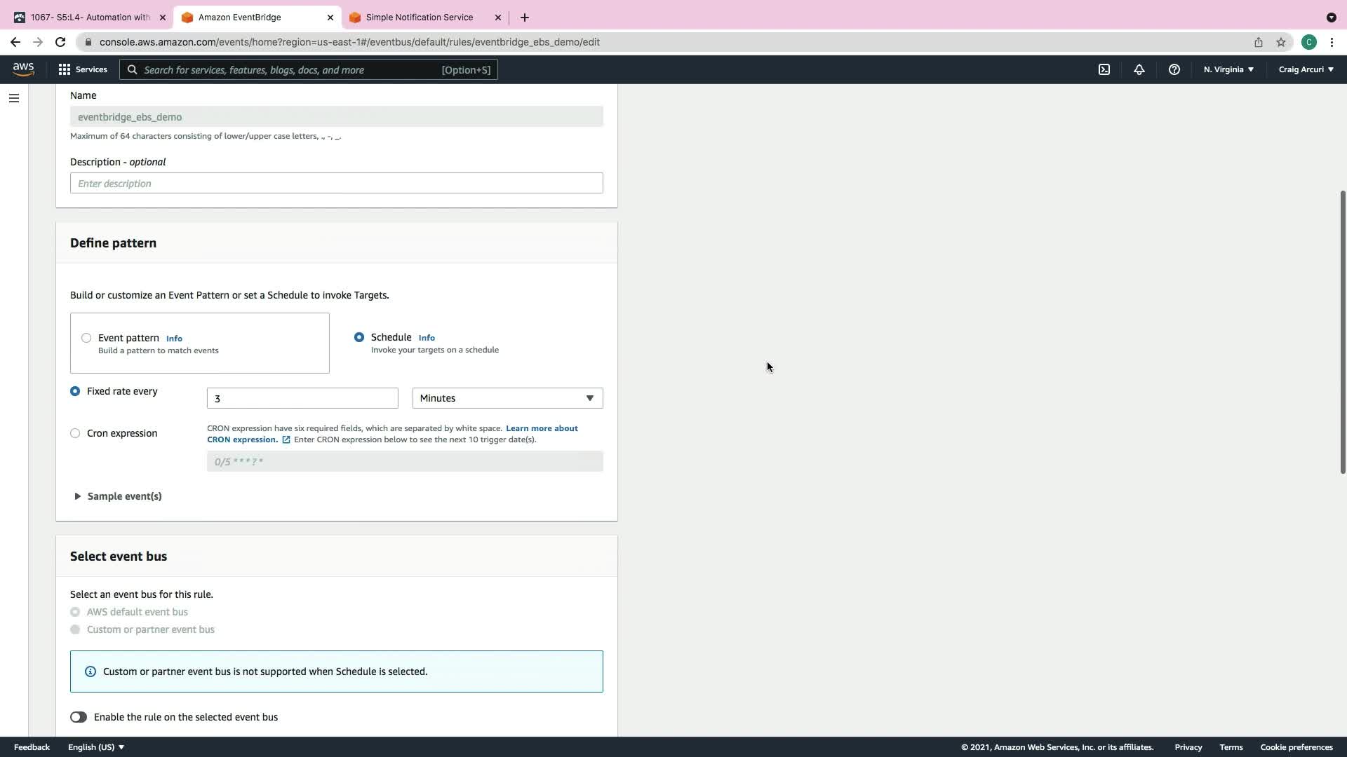Open the Minutes unit dropdown

pyautogui.click(x=507, y=398)
